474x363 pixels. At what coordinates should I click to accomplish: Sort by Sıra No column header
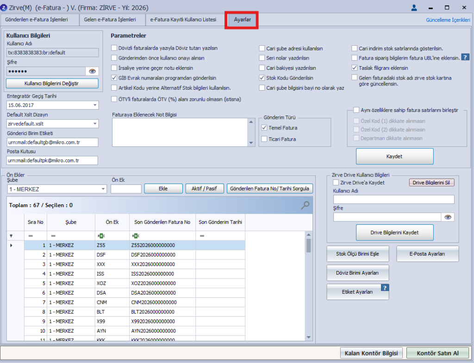(35, 222)
